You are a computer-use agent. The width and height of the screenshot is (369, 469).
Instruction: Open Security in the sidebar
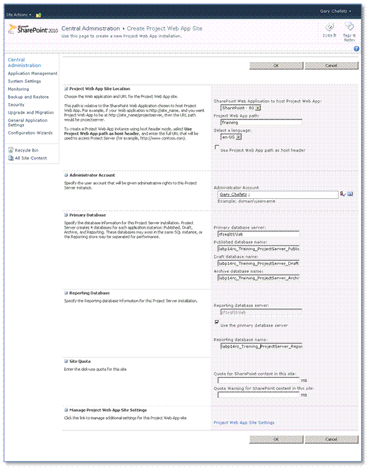pos(16,105)
